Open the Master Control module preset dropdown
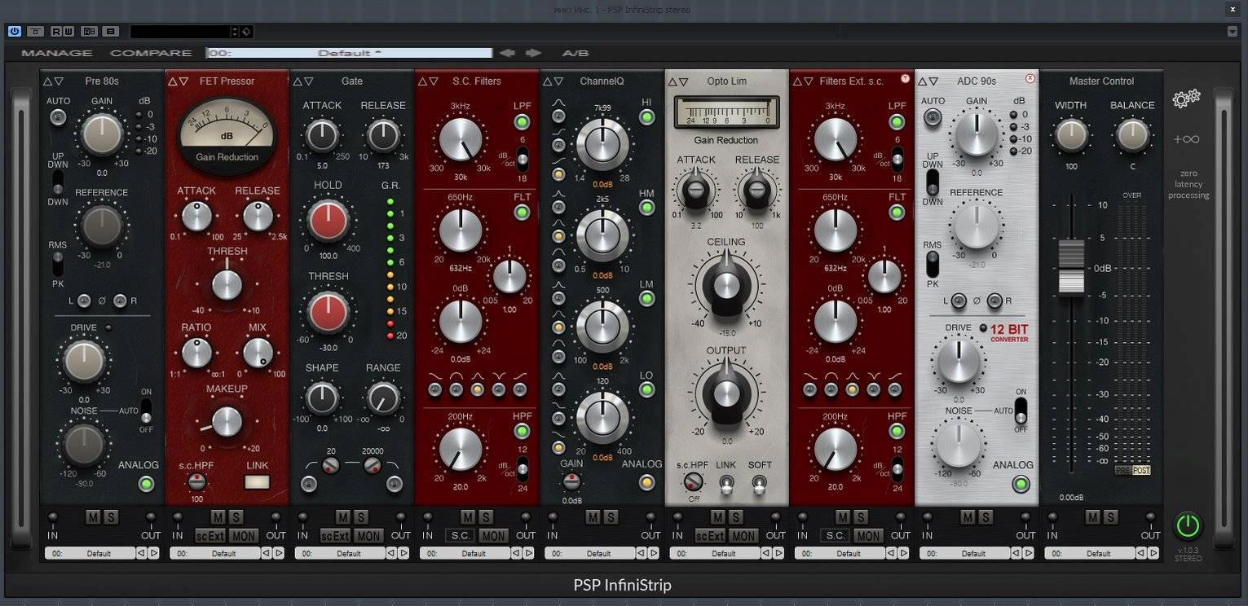The width and height of the screenshot is (1248, 606). point(1090,553)
